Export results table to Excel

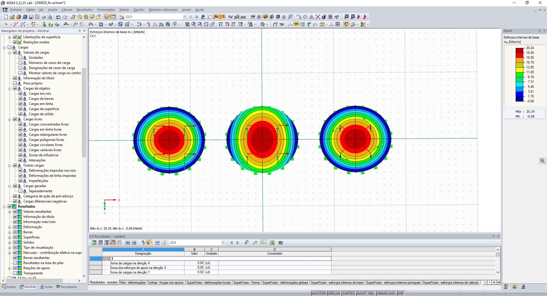272,243
